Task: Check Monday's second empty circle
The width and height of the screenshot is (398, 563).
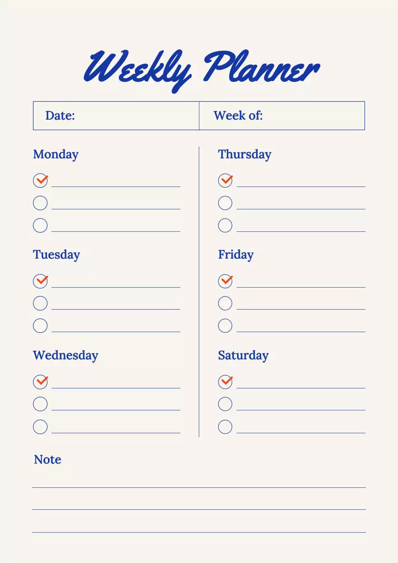Action: point(40,203)
